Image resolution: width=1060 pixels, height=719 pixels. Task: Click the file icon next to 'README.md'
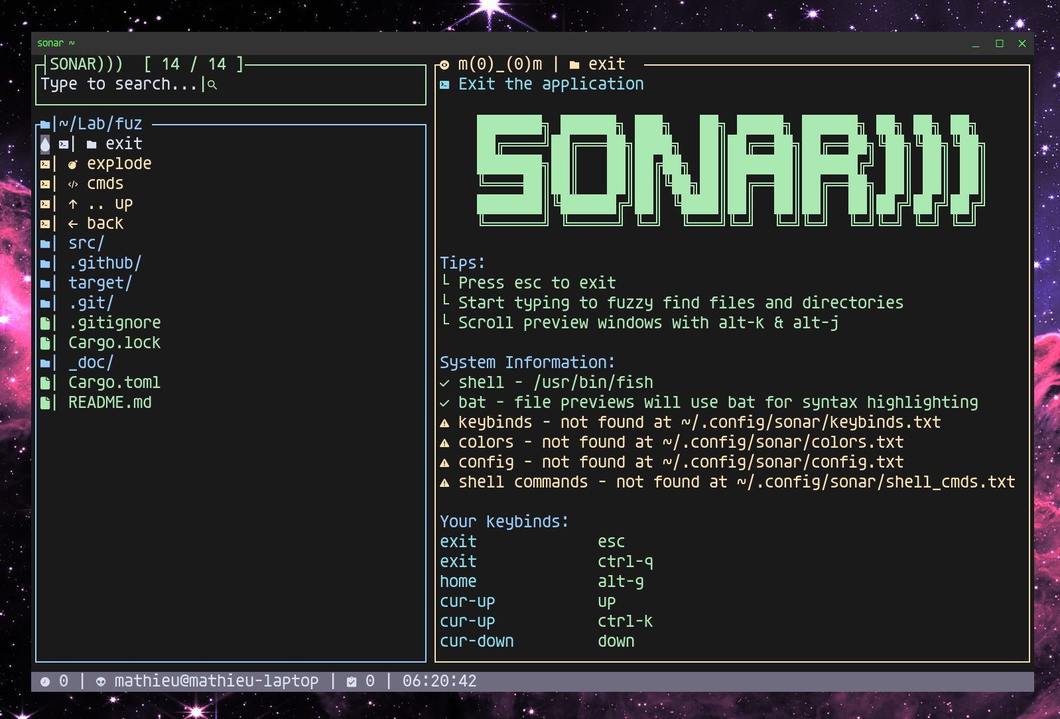pyautogui.click(x=45, y=403)
